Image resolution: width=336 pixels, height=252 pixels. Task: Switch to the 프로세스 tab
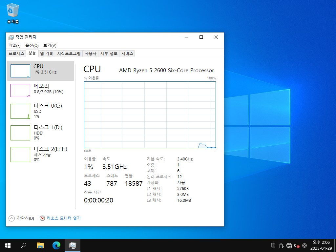(16, 53)
